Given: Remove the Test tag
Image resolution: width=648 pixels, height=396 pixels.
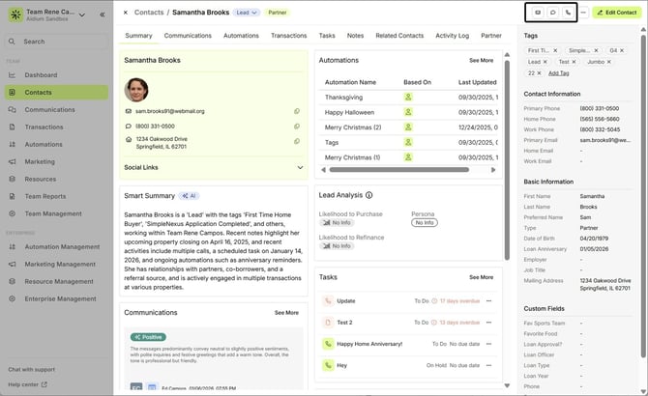Looking at the screenshot, I should 574,61.
